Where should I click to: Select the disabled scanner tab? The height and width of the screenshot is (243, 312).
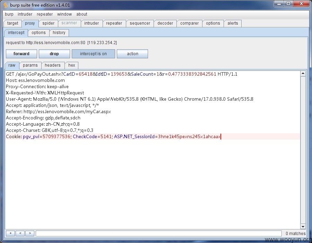tap(69, 23)
